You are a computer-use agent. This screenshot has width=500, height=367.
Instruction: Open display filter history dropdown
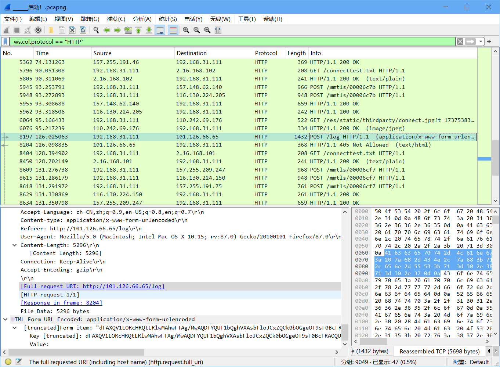pyautogui.click(x=481, y=42)
